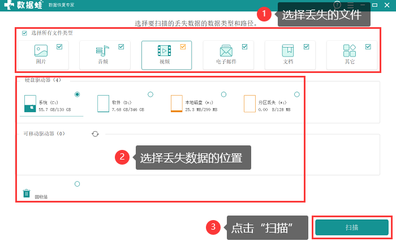The image size is (396, 241).
Task: Select the 本地磁盘 radio button
Action: 224,94
